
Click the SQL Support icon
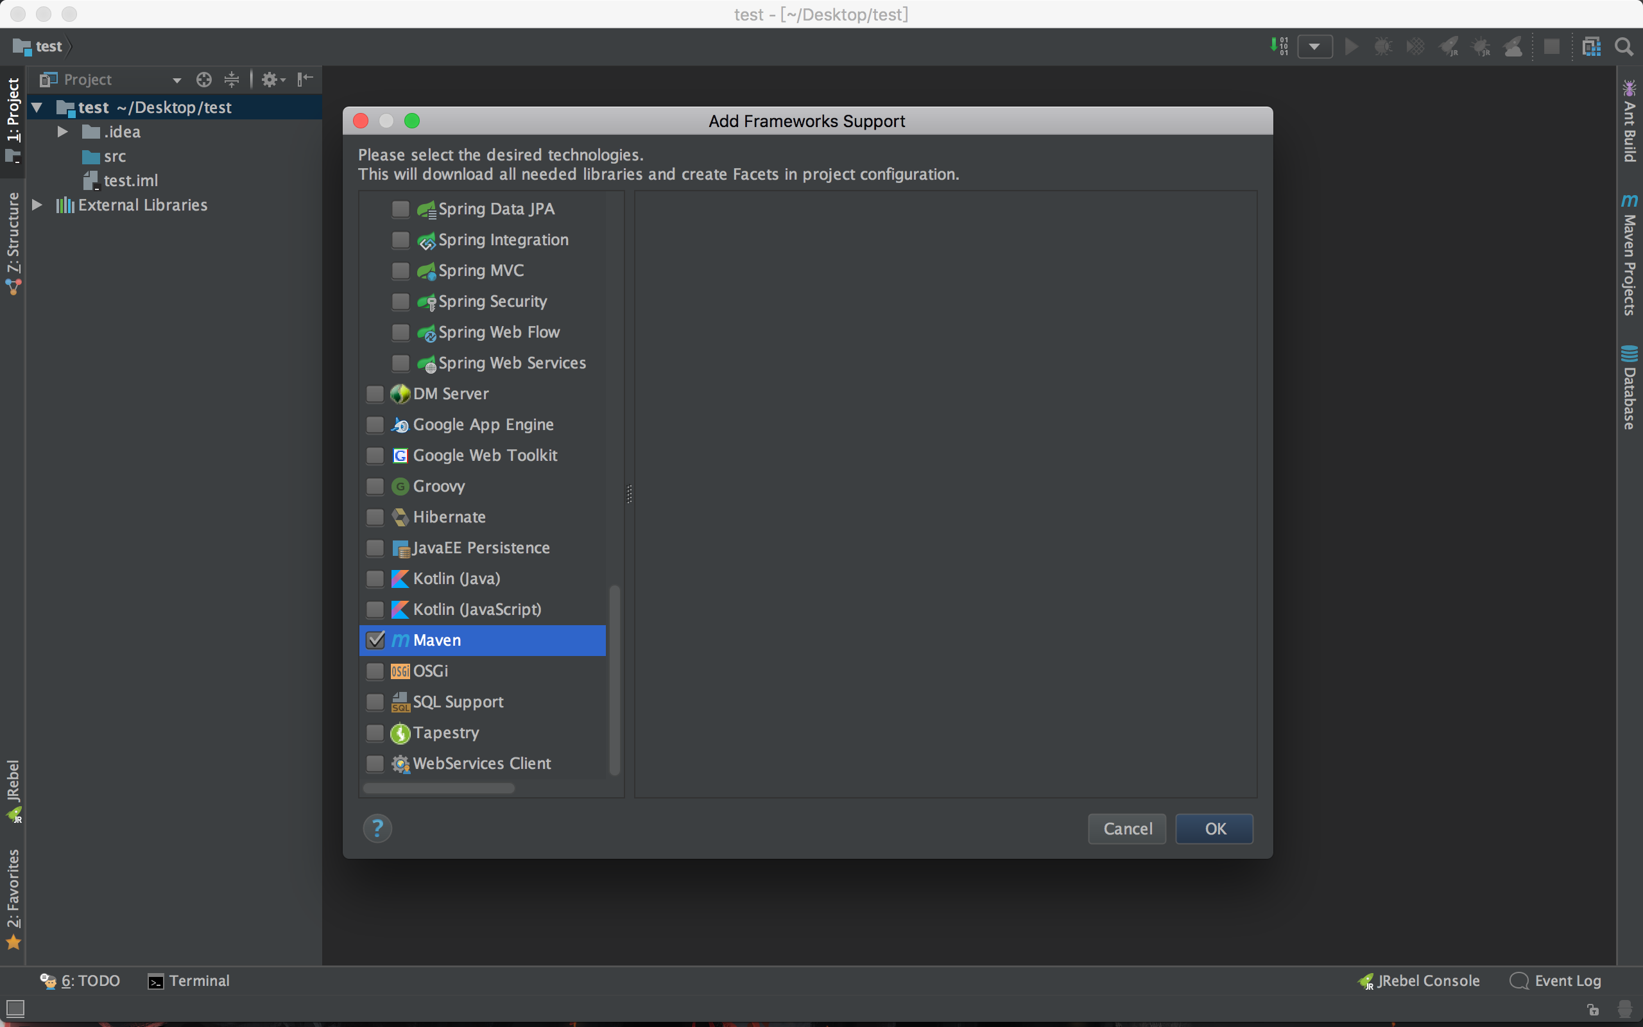coord(400,702)
